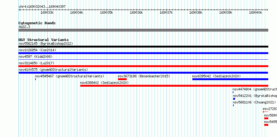Select the black nsv5562145 variant bar
Screen dimensions: 277x137
point(143,47)
